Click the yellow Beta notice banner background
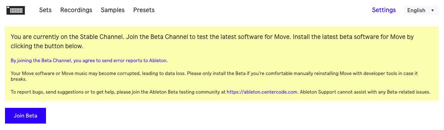This screenshot has height=130, width=444. pyautogui.click(x=221, y=63)
